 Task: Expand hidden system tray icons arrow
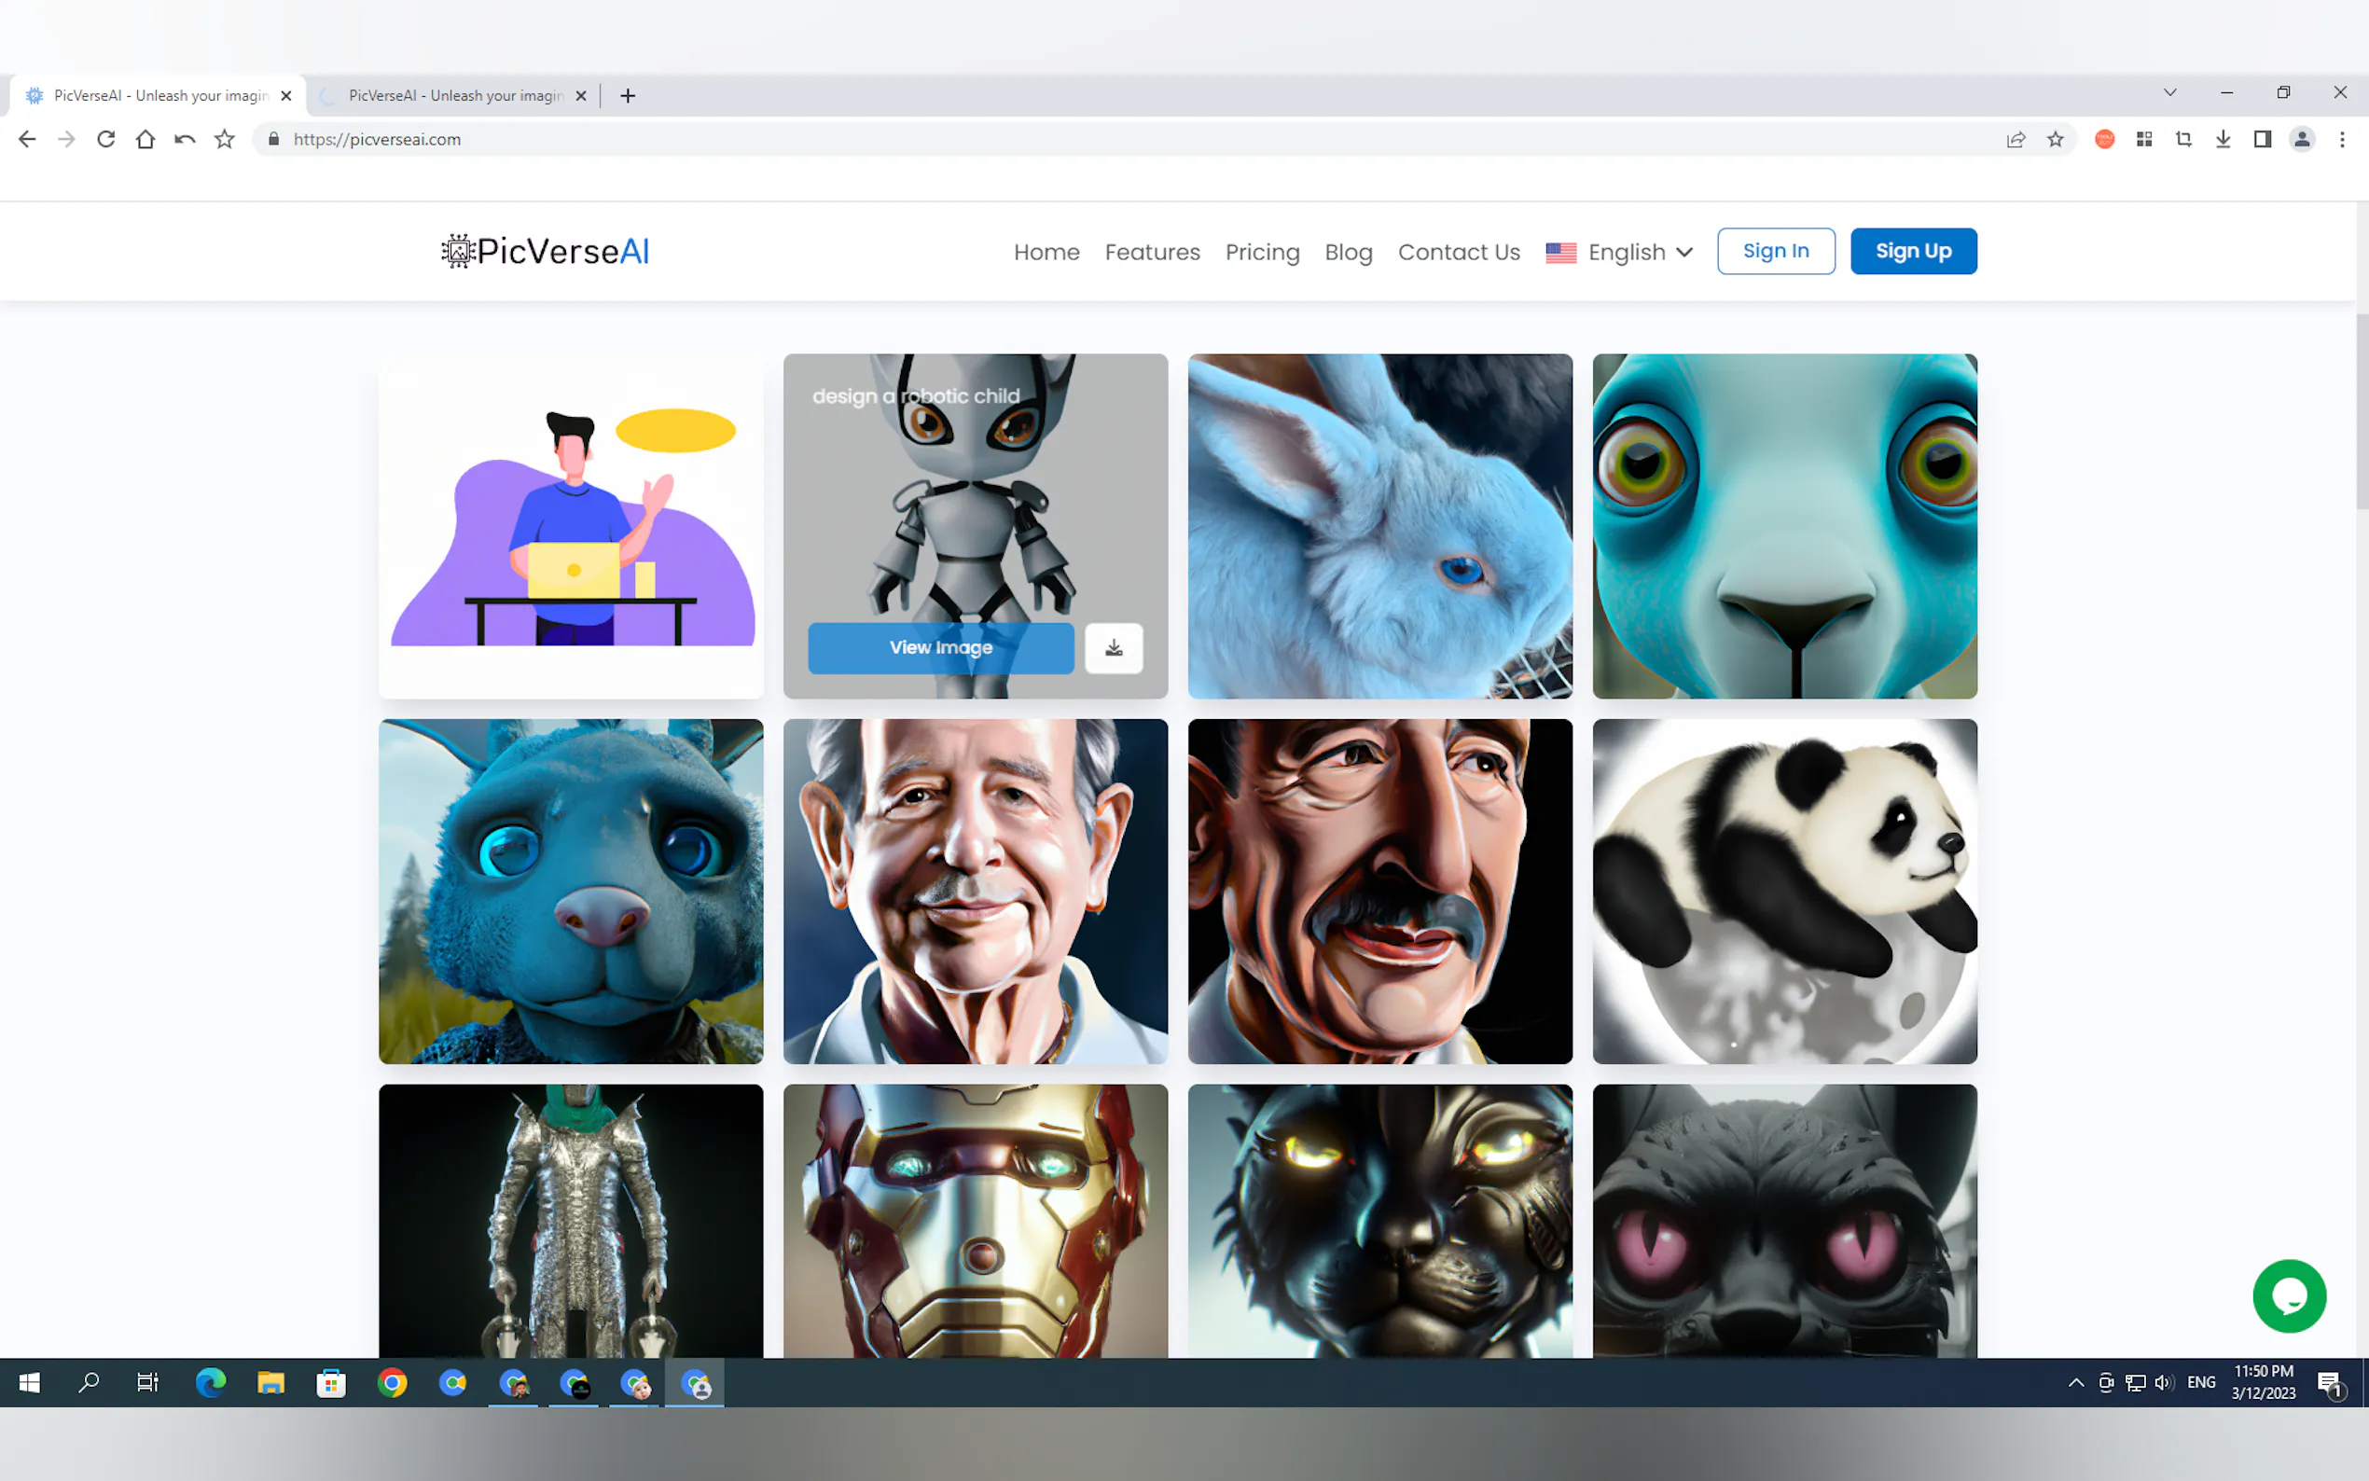(x=2075, y=1383)
